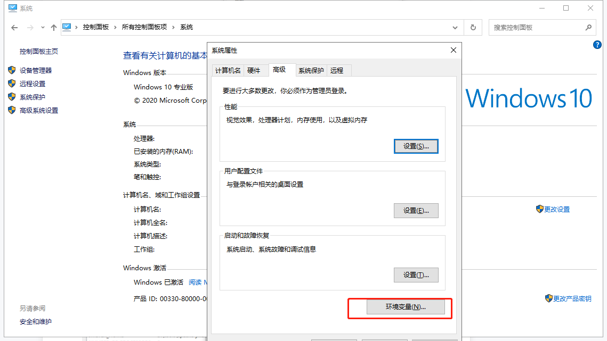
Task: Click the shield icon next to 更改设置
Action: coord(540,209)
